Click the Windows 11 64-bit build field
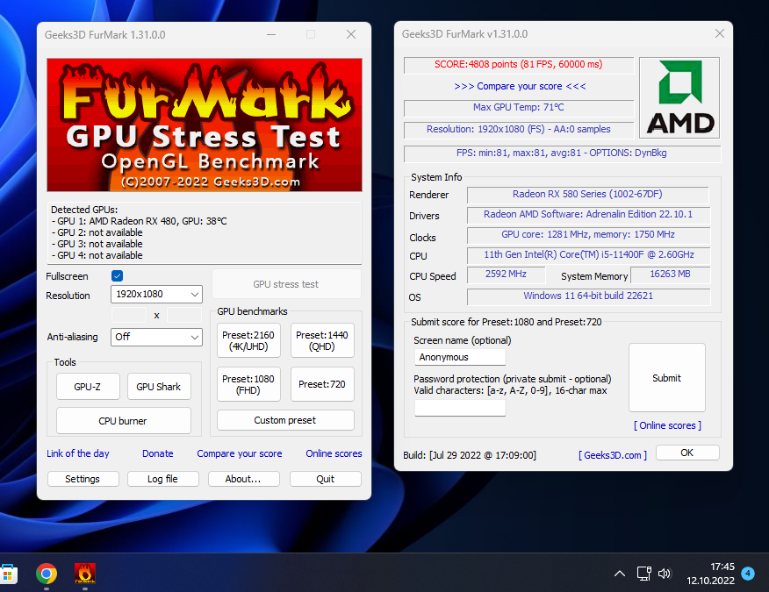Image resolution: width=769 pixels, height=592 pixels. (x=588, y=296)
